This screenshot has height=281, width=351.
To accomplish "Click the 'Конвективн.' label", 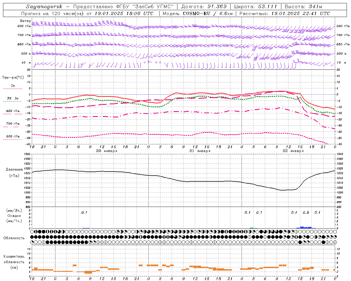I will 14,257.
